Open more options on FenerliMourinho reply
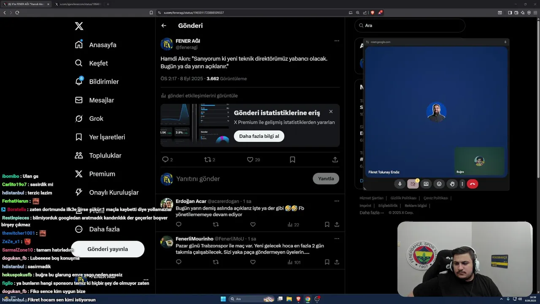The width and height of the screenshot is (540, 304). click(337, 239)
